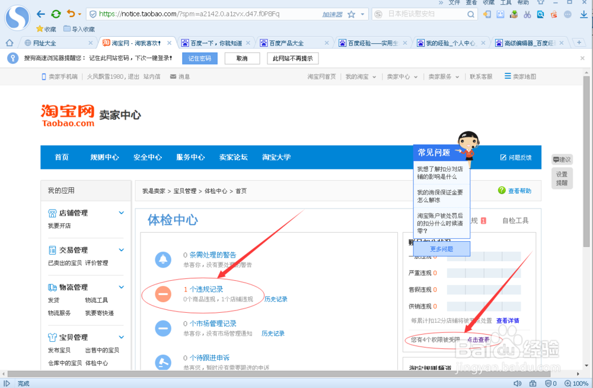Close the 淘宝网 - 淘我喜欢 tab
This screenshot has width=593, height=388.
point(170,43)
